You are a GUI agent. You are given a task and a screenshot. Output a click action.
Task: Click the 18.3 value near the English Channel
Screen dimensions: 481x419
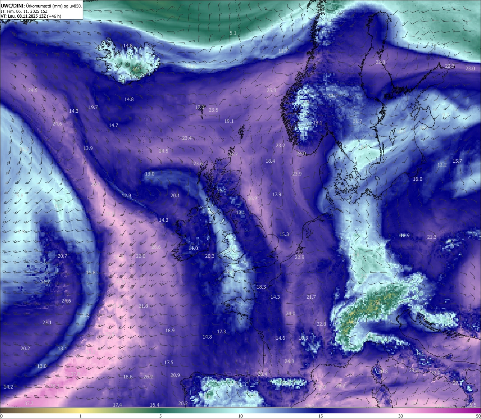pos(261,287)
